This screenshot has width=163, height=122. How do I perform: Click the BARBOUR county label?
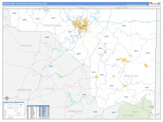(x=75, y=111)
